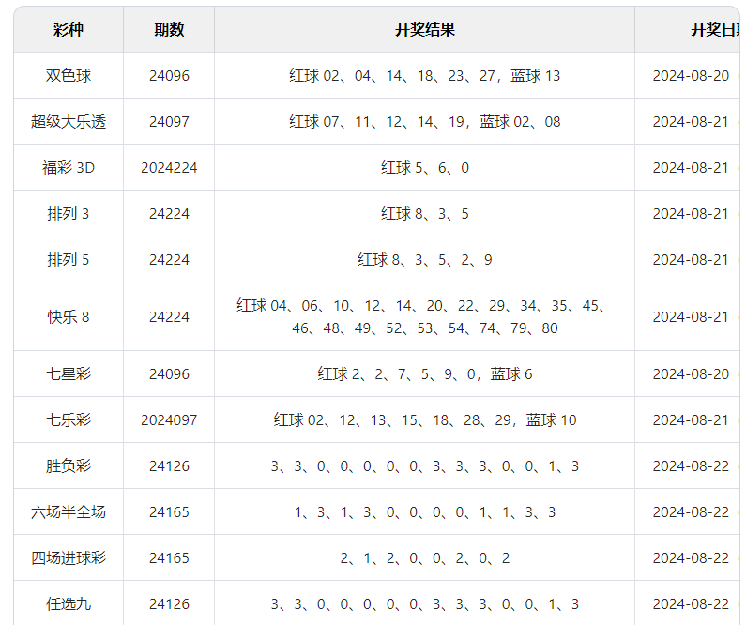
Task: Click issue number 2024097 for 七乐彩
Action: coord(169,420)
